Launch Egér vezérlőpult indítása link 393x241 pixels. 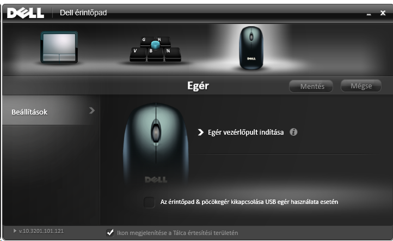245,132
